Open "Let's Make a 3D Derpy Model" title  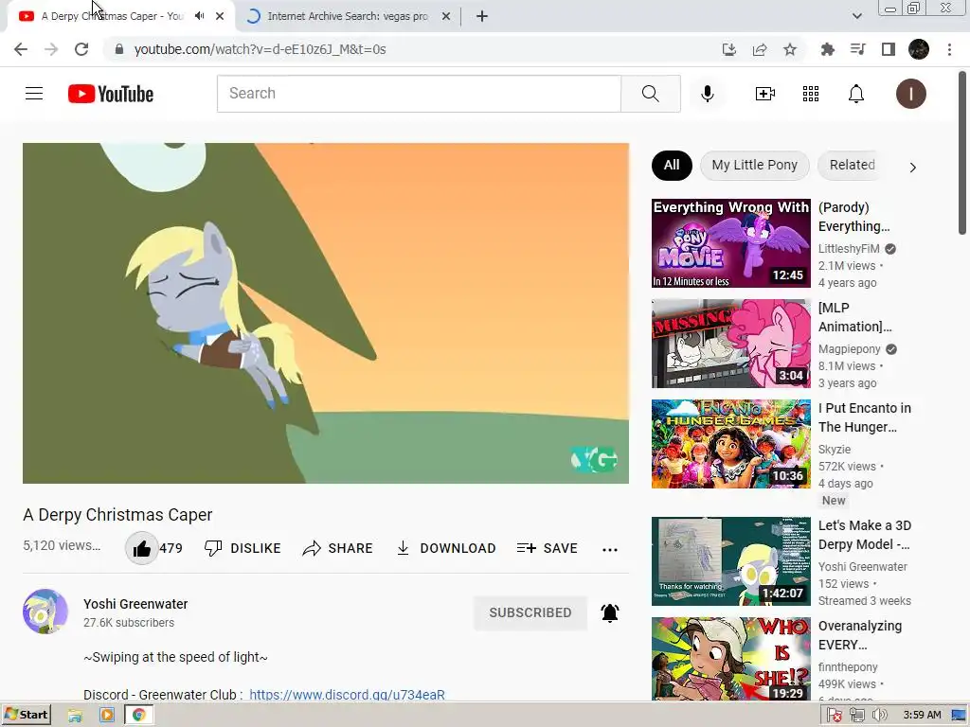tap(864, 535)
